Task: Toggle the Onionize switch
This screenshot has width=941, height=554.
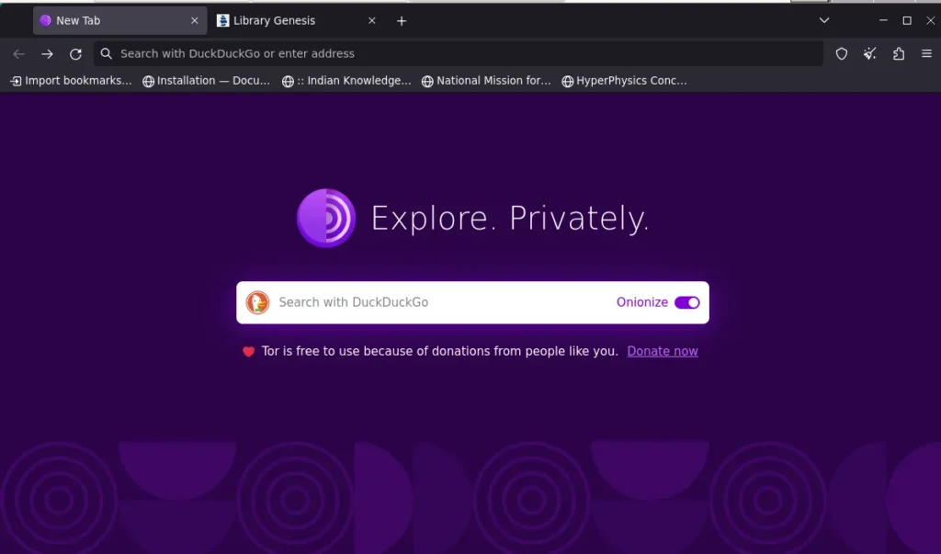Action: (686, 302)
